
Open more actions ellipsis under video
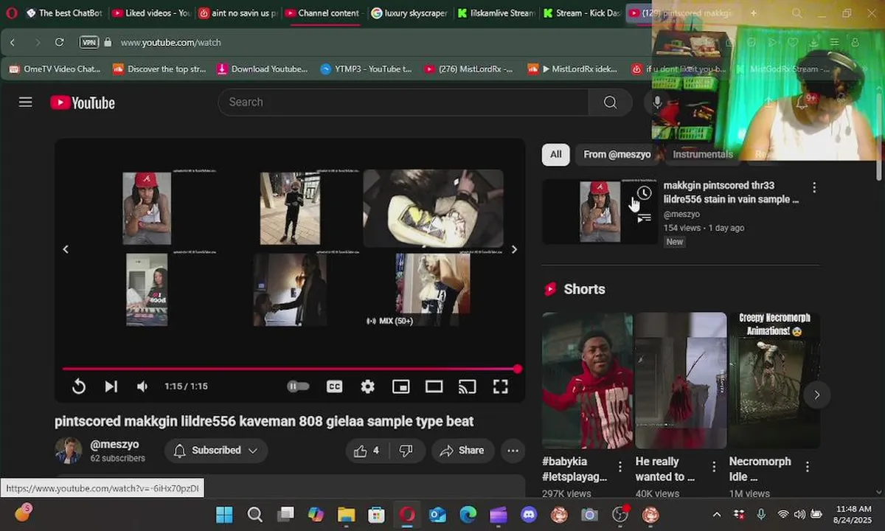tap(513, 451)
